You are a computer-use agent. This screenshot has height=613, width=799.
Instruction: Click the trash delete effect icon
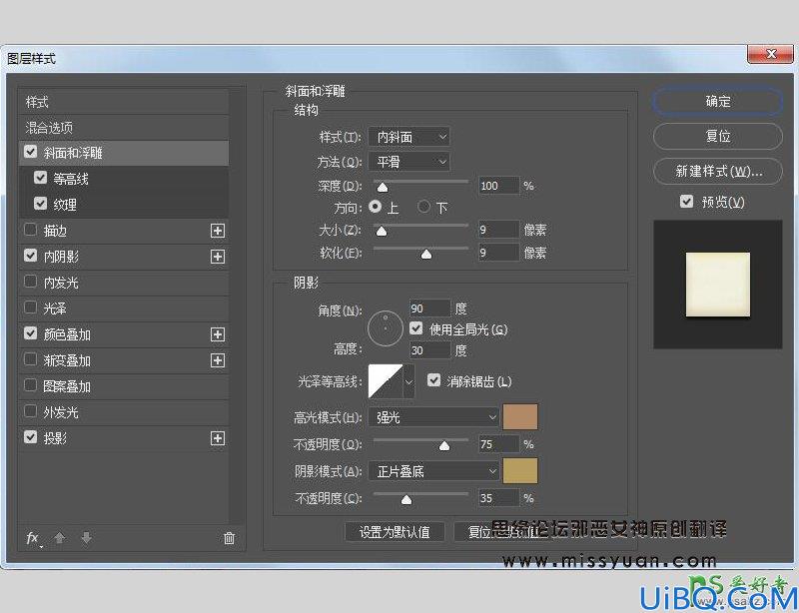tap(230, 538)
